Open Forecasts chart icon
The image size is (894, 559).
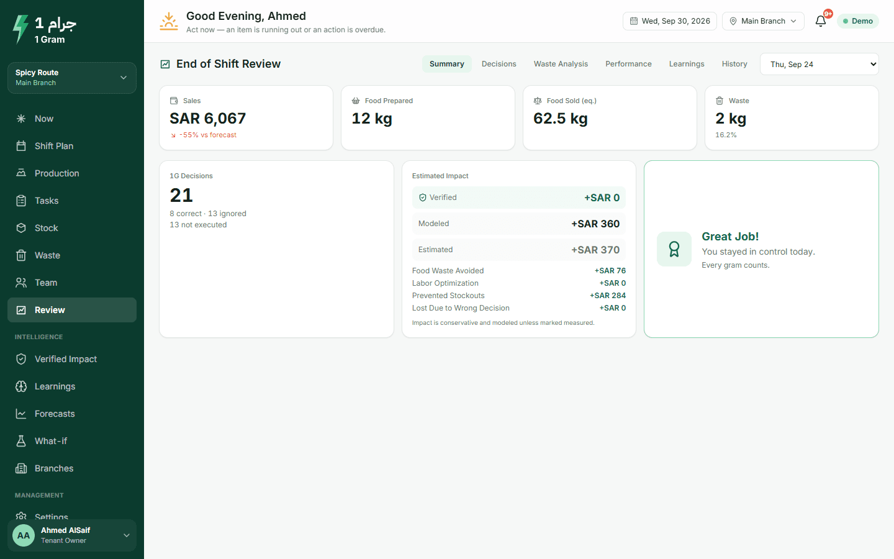(21, 414)
